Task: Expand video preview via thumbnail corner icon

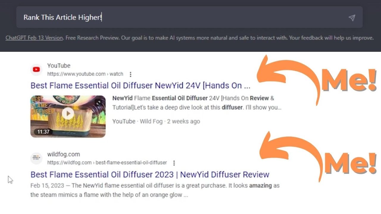Action: point(99,103)
